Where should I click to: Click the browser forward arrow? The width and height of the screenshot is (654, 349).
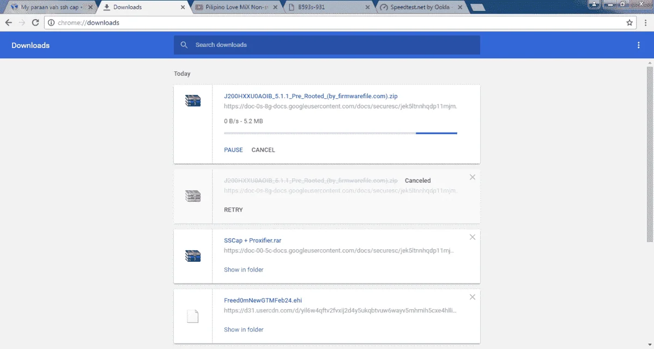(x=22, y=23)
